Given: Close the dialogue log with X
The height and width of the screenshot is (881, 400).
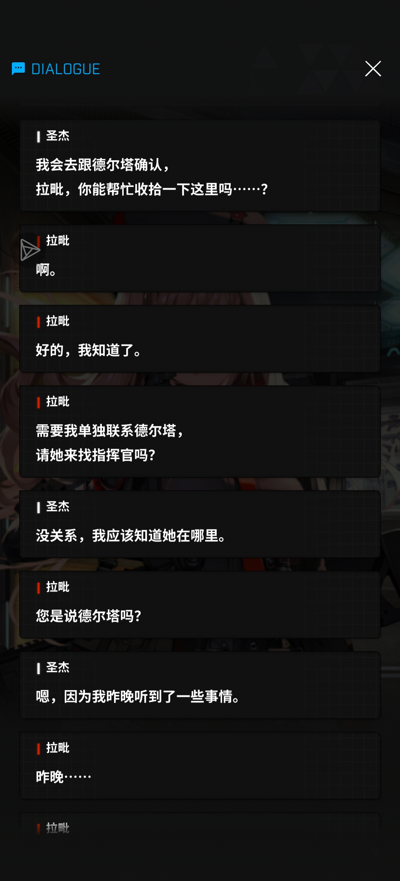Looking at the screenshot, I should [373, 69].
